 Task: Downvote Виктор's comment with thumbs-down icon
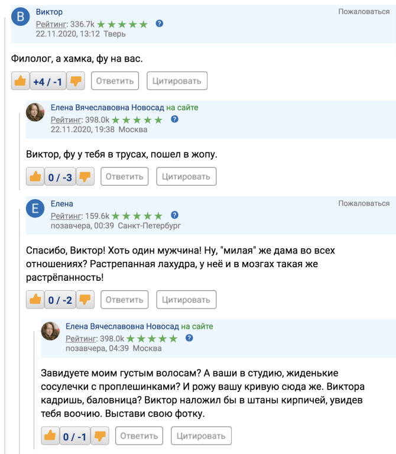(x=75, y=81)
